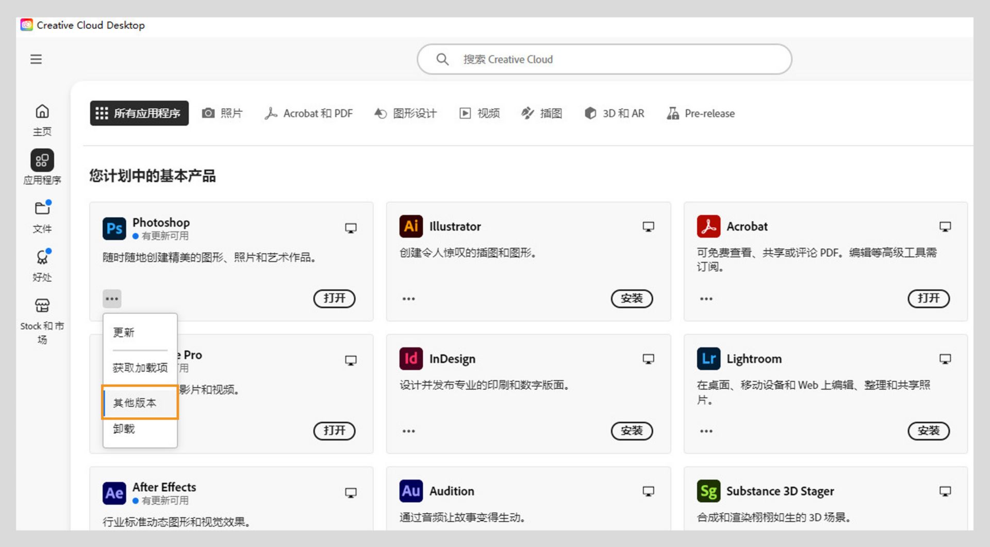Switch to the 图形设计 category tab
This screenshot has height=547, width=990.
405,113
